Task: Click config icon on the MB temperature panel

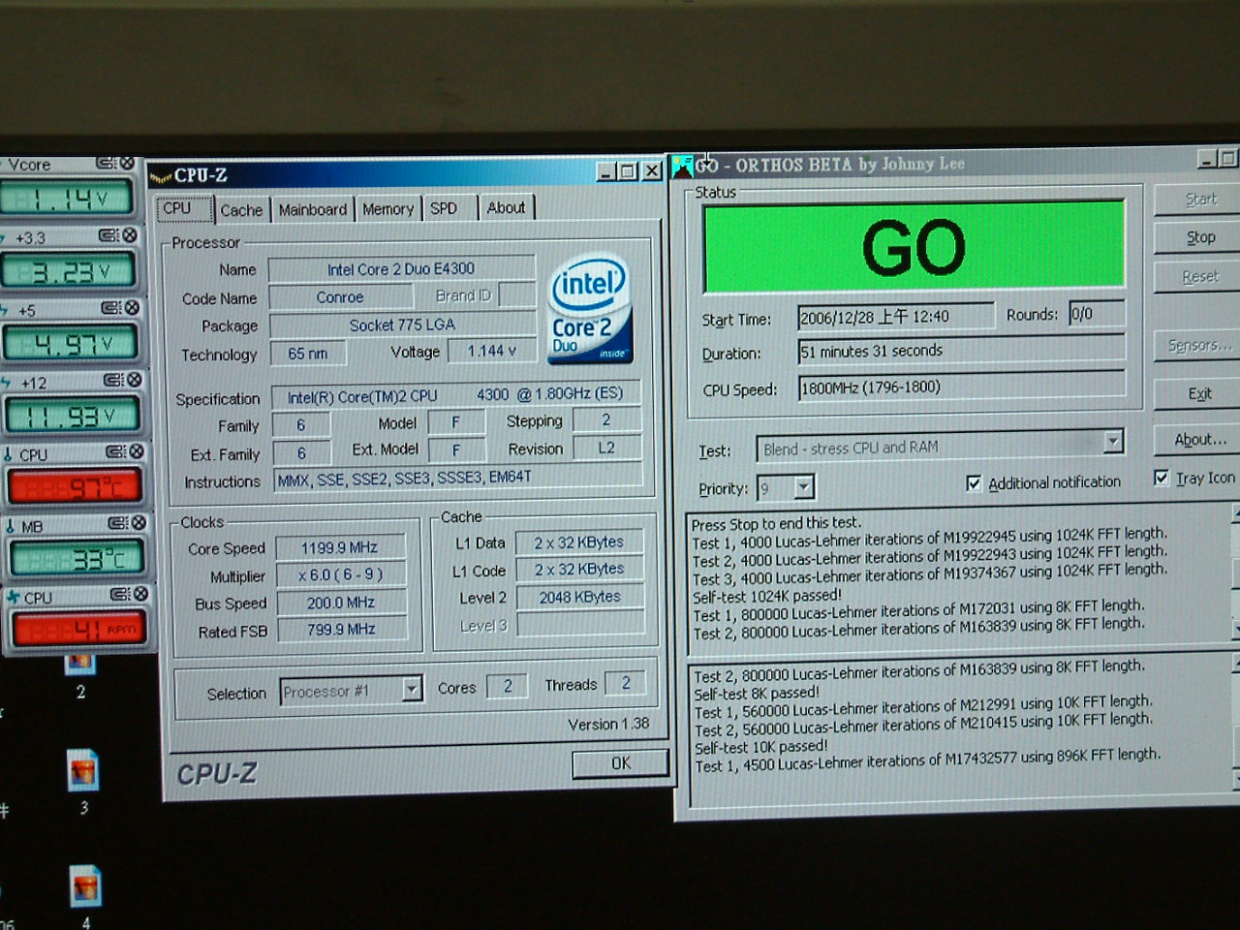Action: point(117,523)
